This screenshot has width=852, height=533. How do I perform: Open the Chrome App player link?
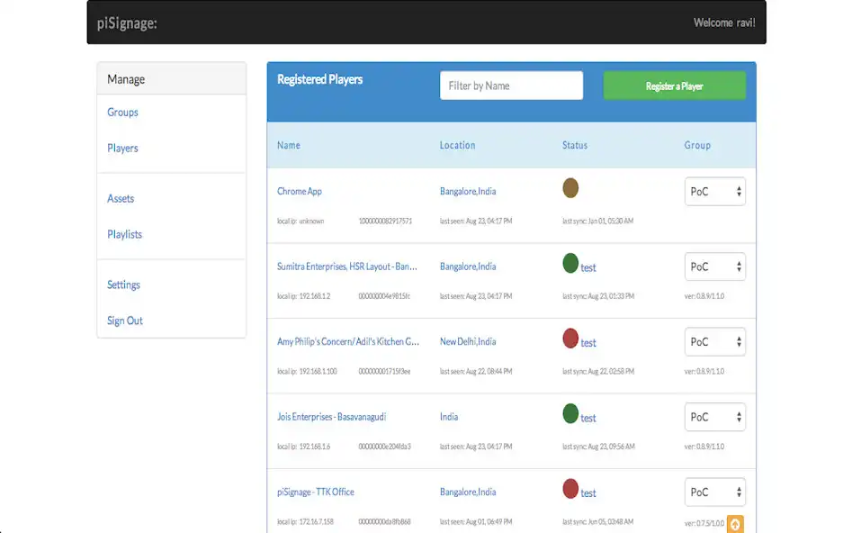[x=300, y=192]
